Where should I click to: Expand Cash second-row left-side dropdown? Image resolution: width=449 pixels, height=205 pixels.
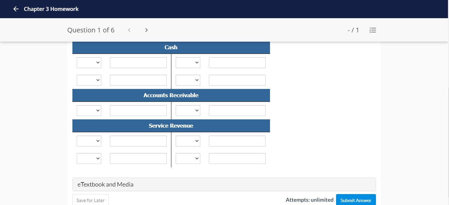(x=89, y=80)
